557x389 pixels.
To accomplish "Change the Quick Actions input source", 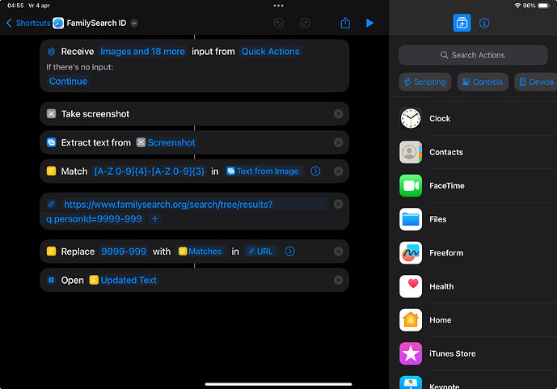I will (270, 52).
